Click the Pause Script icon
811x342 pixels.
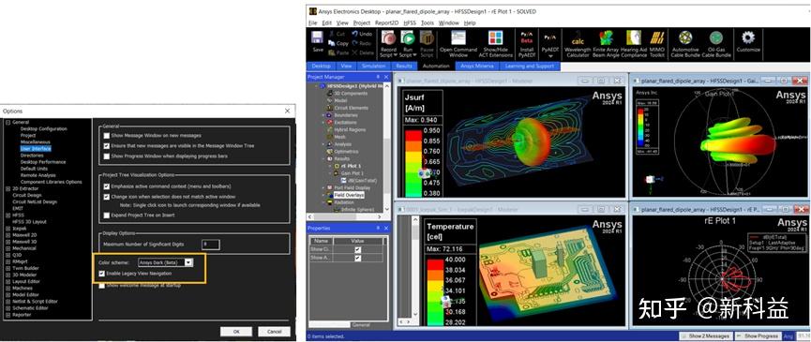427,37
